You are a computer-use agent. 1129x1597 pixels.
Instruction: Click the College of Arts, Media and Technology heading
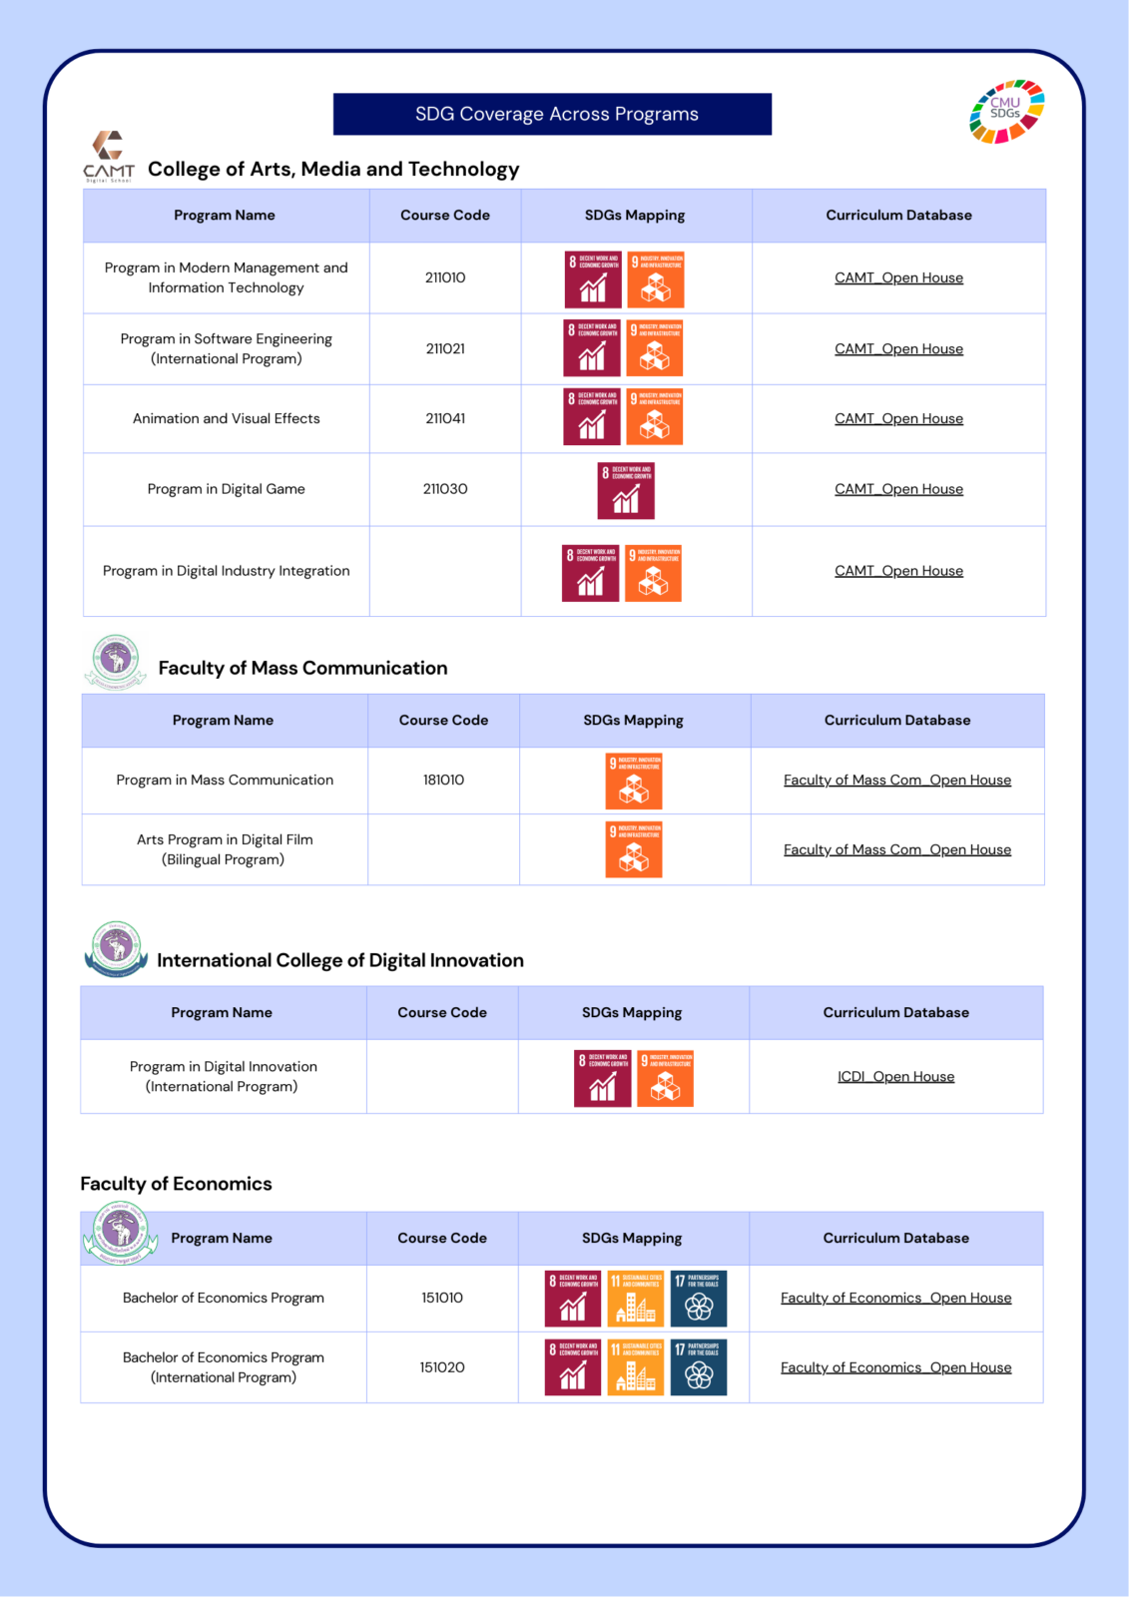coord(333,170)
